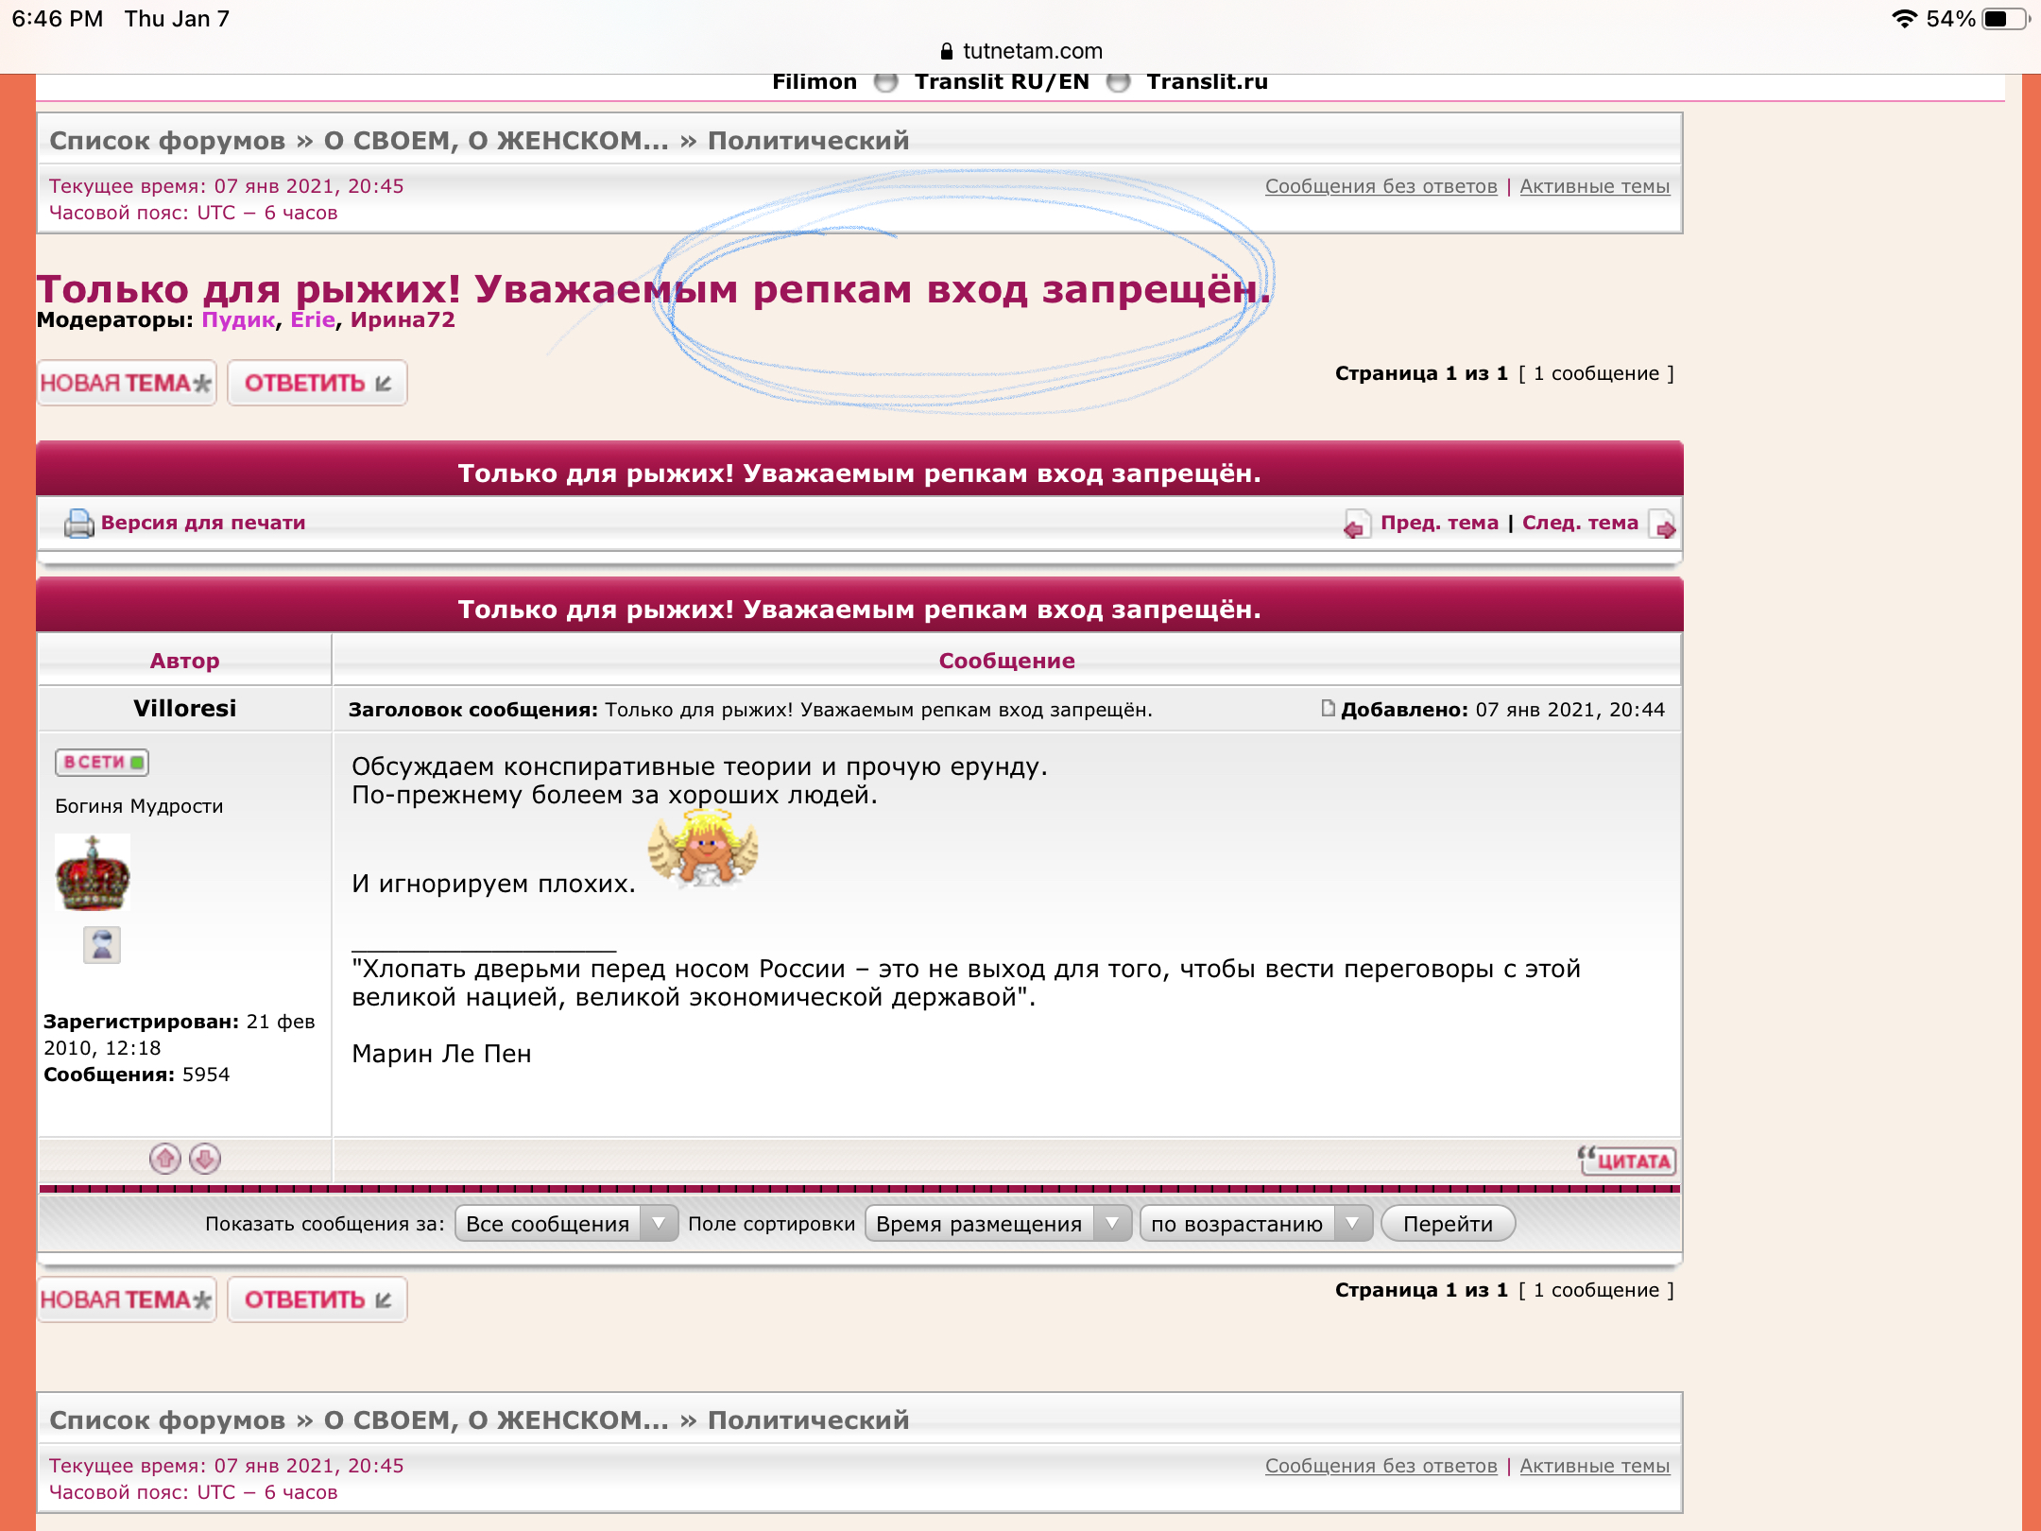The width and height of the screenshot is (2041, 1531).
Task: Click the ЦИТАТА quote button
Action: point(1627,1161)
